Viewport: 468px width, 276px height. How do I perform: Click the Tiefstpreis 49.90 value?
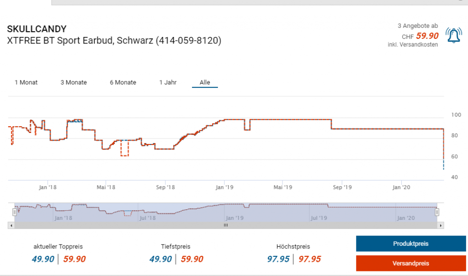click(160, 259)
